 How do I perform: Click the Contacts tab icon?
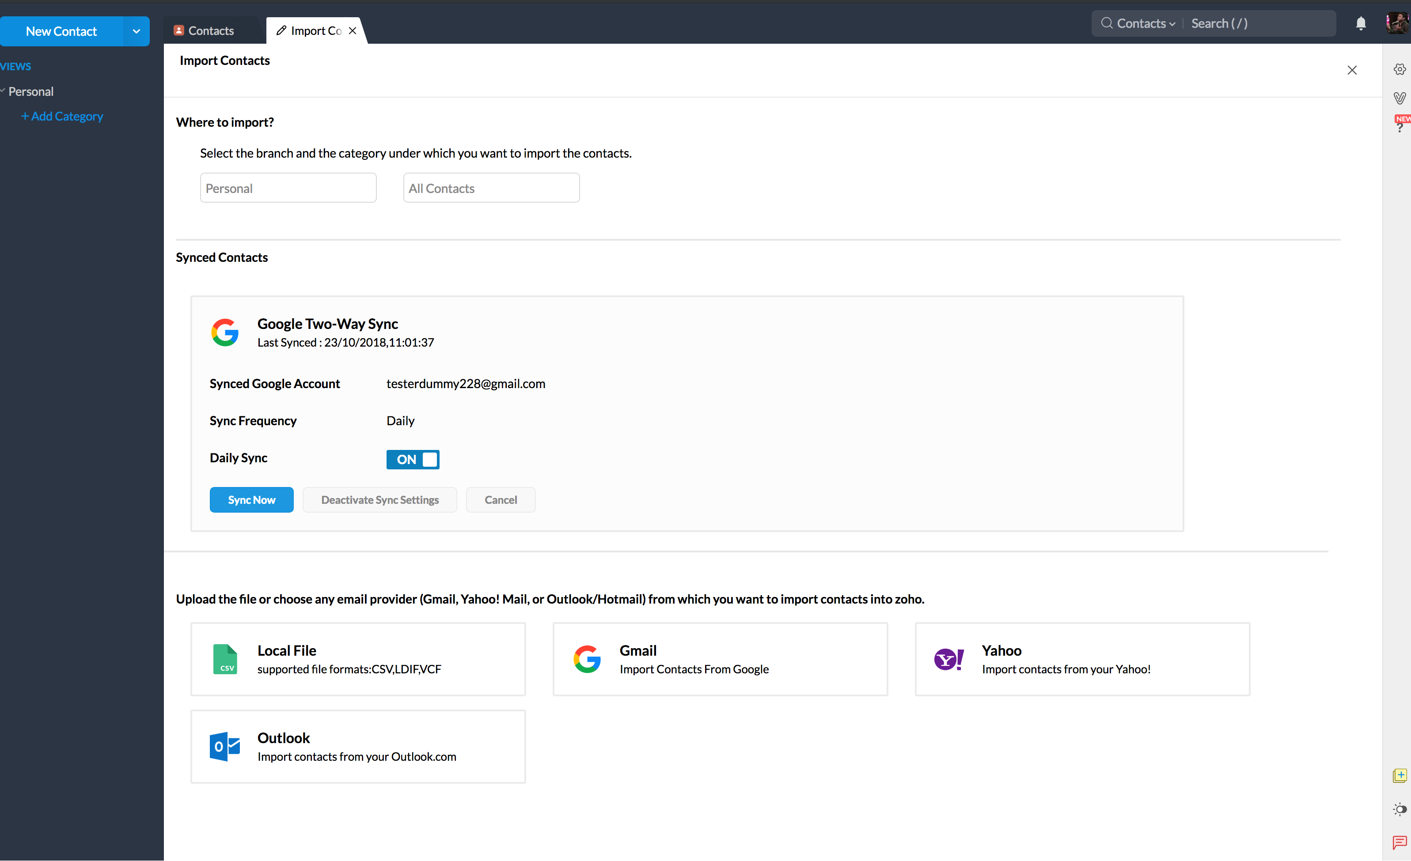tap(178, 30)
